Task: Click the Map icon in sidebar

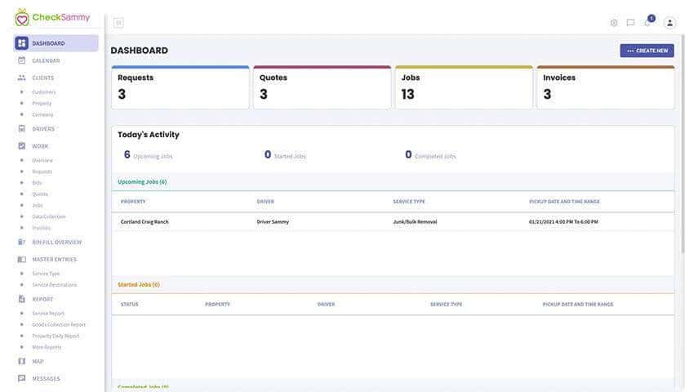Action: tap(21, 361)
